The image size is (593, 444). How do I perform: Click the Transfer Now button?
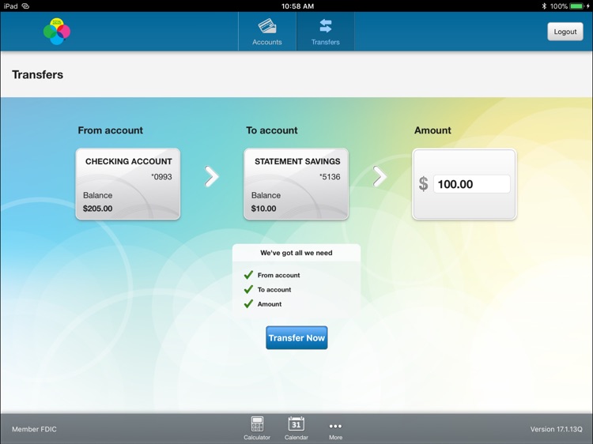point(296,338)
